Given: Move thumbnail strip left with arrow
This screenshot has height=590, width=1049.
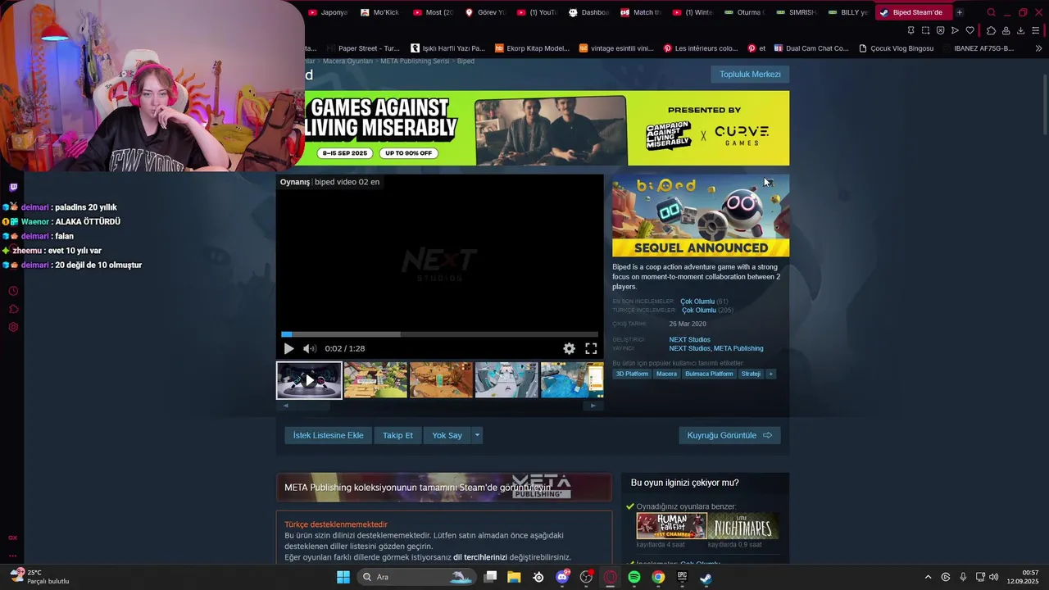Looking at the screenshot, I should tap(285, 406).
